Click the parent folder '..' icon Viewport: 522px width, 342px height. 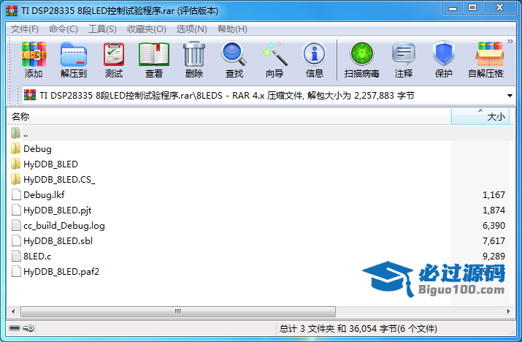(x=15, y=133)
